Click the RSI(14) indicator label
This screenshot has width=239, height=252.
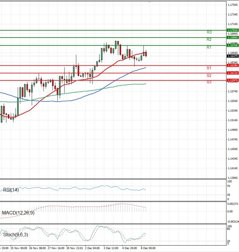point(11,190)
